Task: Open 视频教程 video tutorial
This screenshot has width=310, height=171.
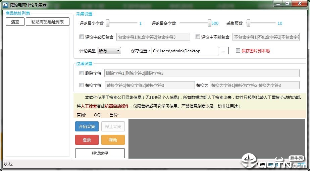Action: [x=100, y=154]
